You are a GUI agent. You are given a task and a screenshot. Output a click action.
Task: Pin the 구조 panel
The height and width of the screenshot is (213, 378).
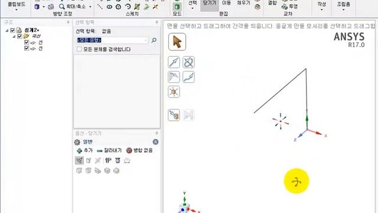69,22
